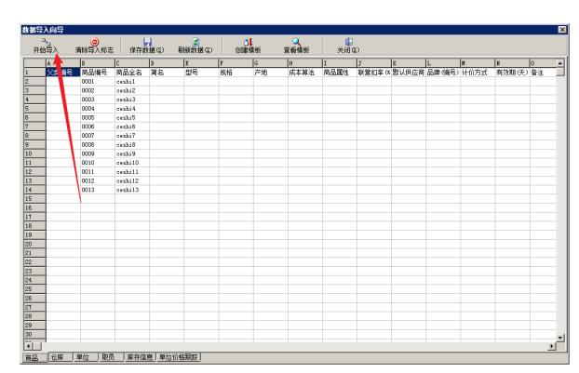
Task: Click column header B
Action: coord(98,63)
